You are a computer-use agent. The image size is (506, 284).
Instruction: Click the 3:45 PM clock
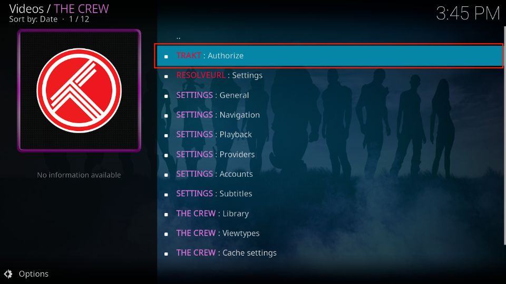(468, 14)
